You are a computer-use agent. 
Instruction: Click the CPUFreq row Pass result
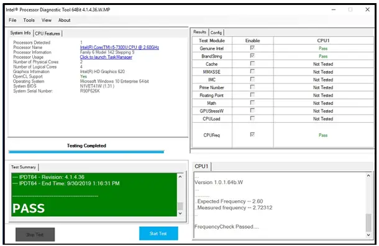point(323,135)
